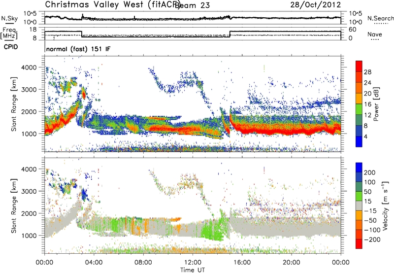Image resolution: width=394 pixels, height=273 pixels.
Task: Click the '18' tick on frequency axis
Action: coord(33,30)
